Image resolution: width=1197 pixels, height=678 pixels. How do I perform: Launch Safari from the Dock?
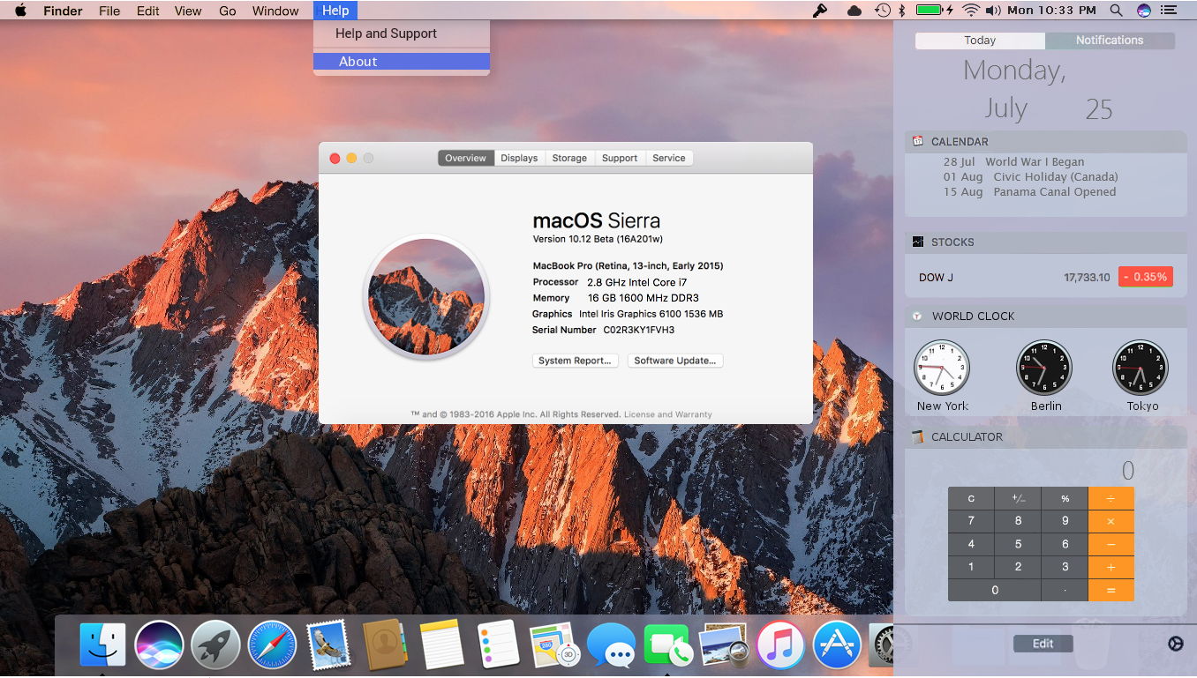pyautogui.click(x=272, y=644)
